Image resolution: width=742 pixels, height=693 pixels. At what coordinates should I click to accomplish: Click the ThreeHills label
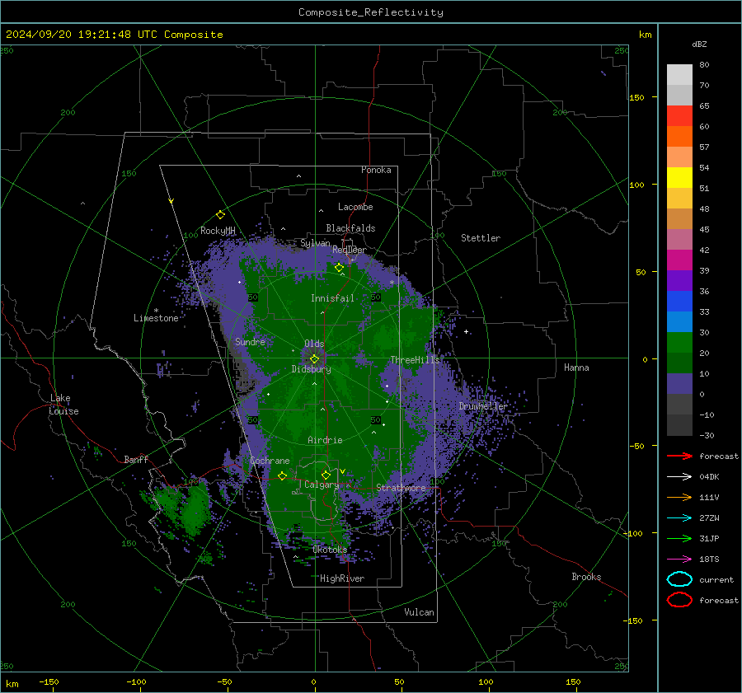click(415, 360)
